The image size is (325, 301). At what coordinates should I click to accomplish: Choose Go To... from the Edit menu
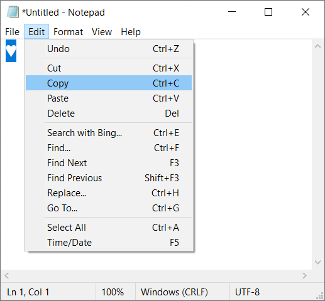pyautogui.click(x=109, y=208)
